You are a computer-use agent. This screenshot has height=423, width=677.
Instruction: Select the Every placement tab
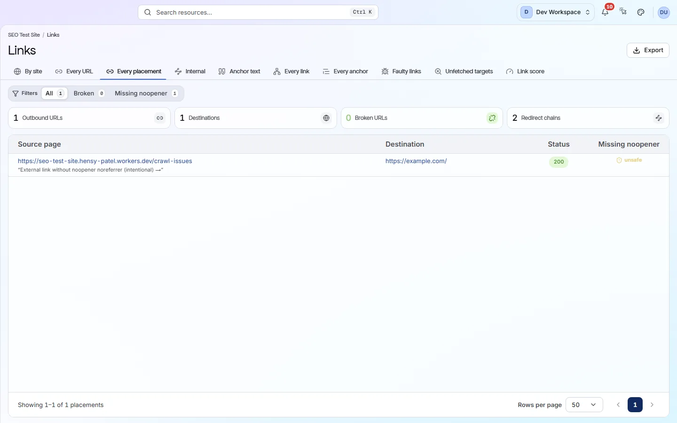coord(134,71)
